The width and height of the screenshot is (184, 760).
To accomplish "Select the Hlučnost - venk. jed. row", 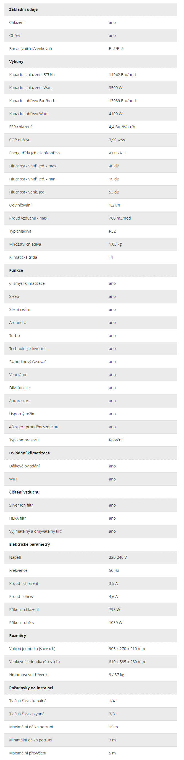I will click(91, 192).
